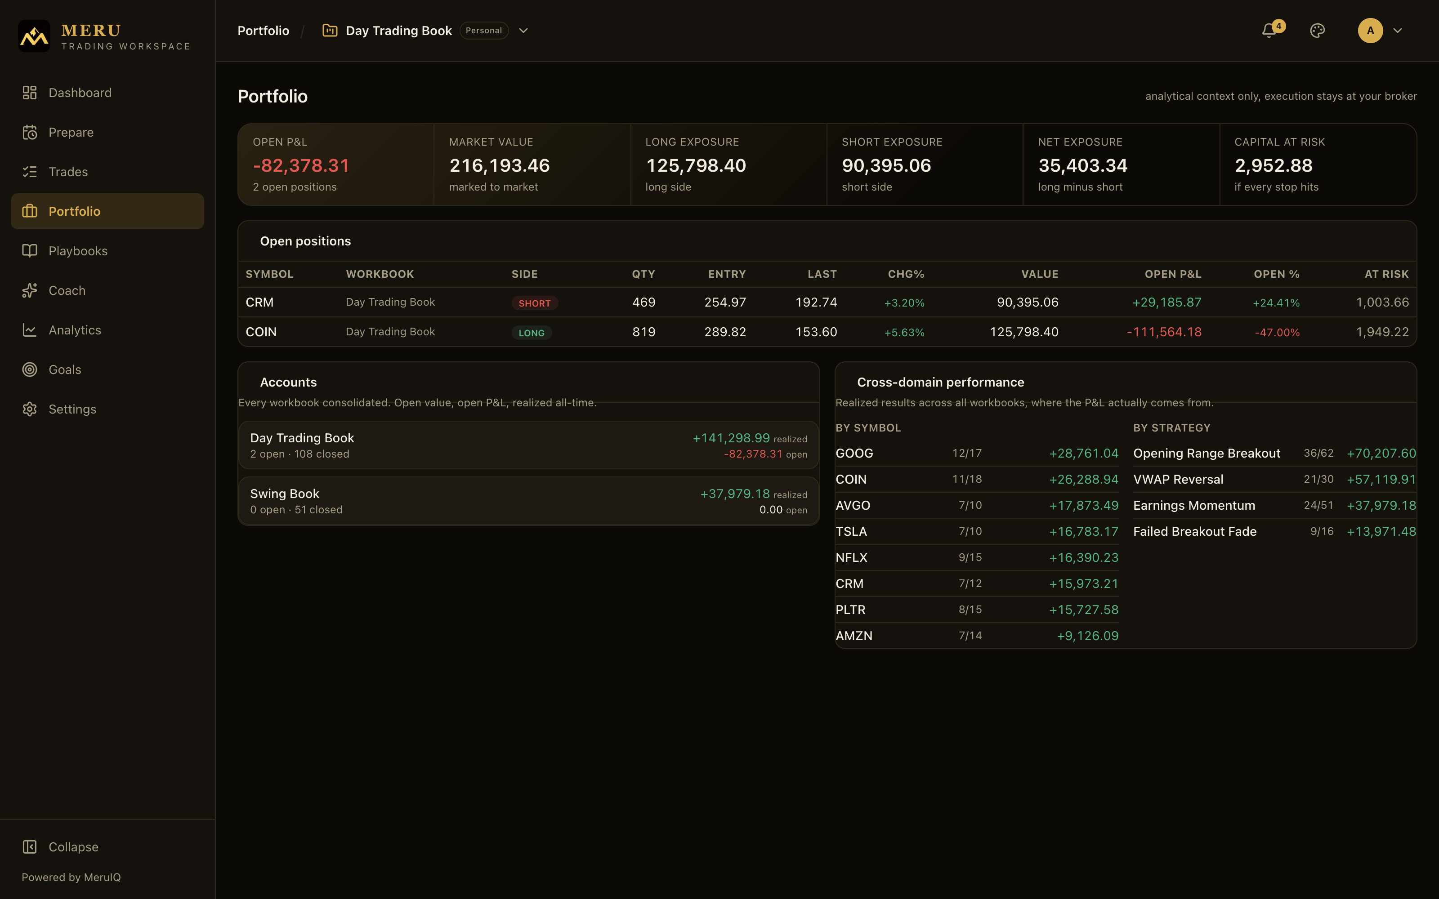Click the Analytics line chart icon
The width and height of the screenshot is (1439, 899).
(x=30, y=330)
